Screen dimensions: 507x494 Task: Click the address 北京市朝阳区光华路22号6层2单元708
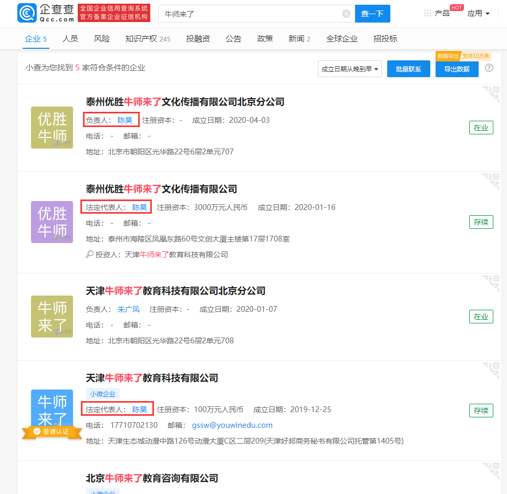(171, 341)
